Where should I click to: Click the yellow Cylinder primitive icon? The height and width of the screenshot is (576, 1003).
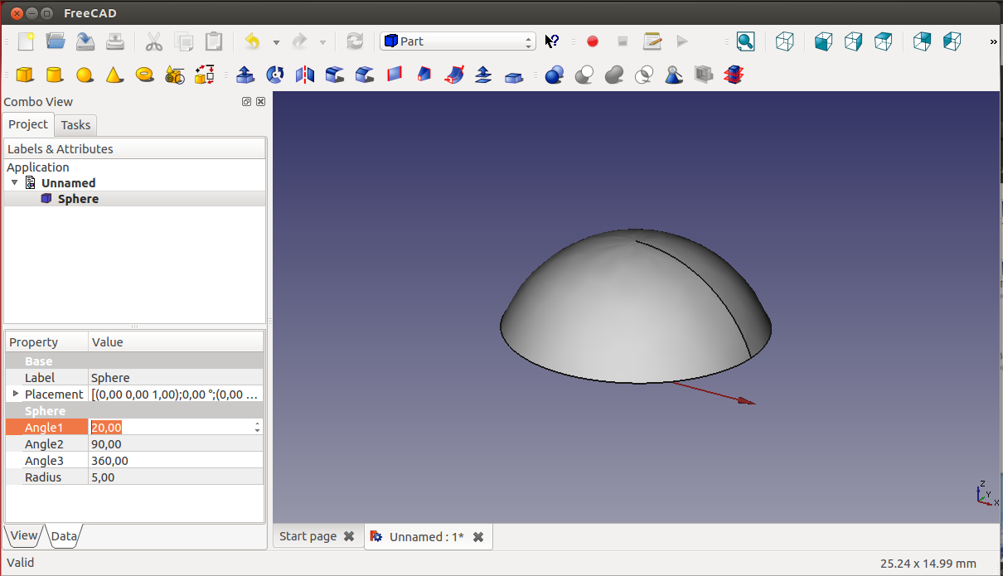click(55, 75)
